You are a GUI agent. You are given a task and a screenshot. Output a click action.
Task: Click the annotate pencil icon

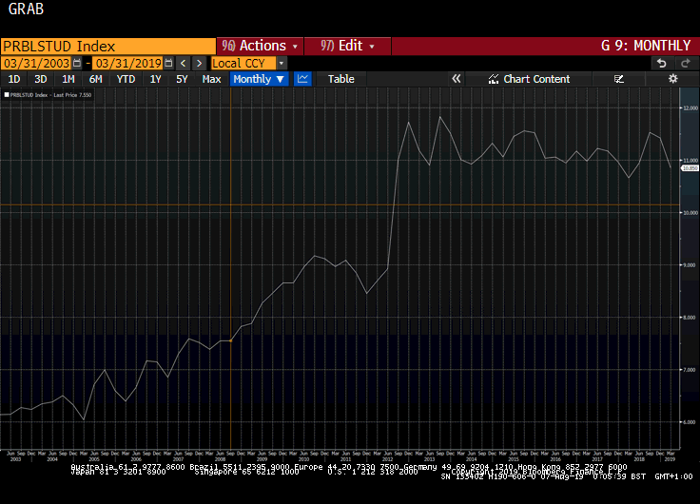point(619,79)
